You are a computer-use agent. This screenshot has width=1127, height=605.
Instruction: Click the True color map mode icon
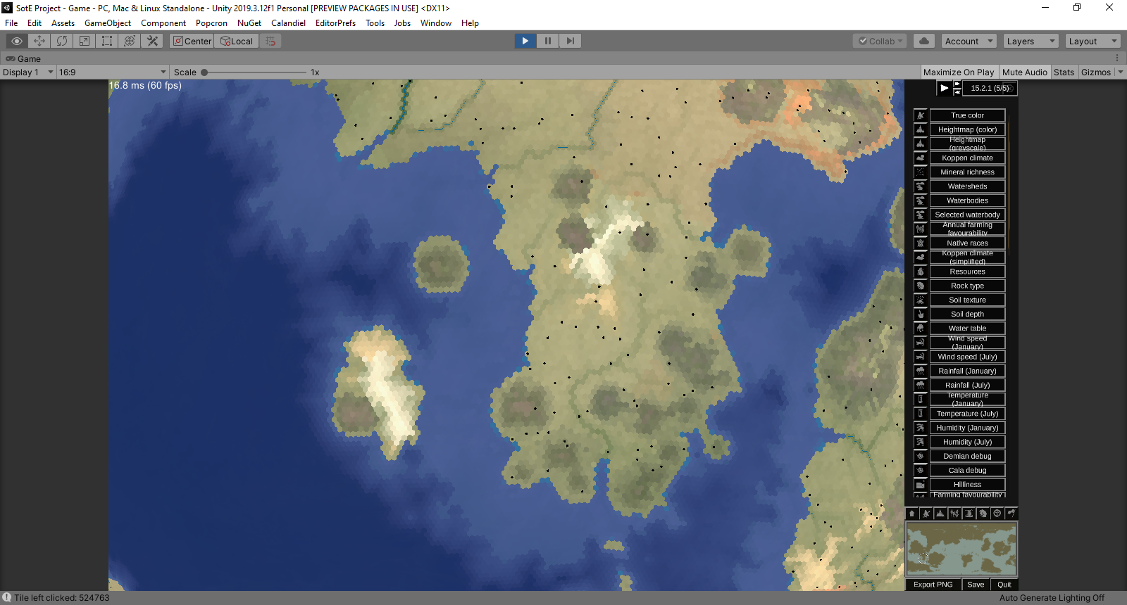(921, 115)
